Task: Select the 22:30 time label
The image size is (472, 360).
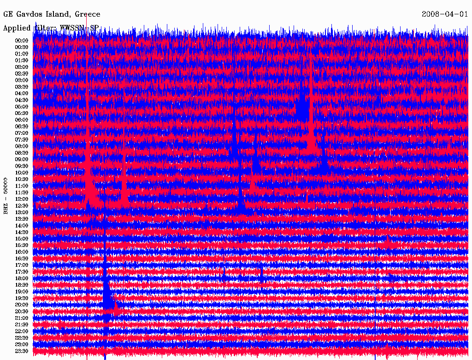Action: 22,338
